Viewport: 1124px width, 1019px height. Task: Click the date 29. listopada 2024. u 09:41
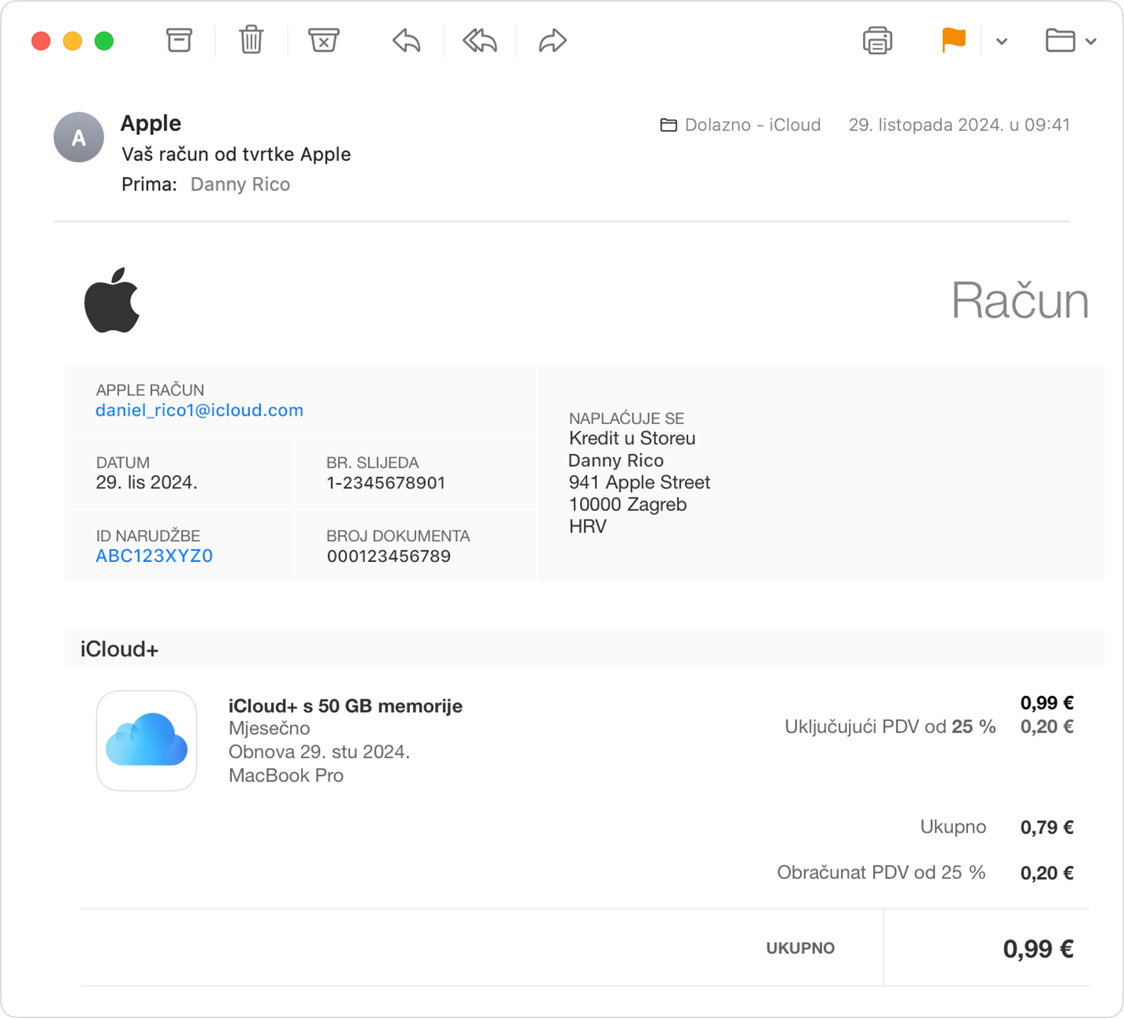pos(959,125)
